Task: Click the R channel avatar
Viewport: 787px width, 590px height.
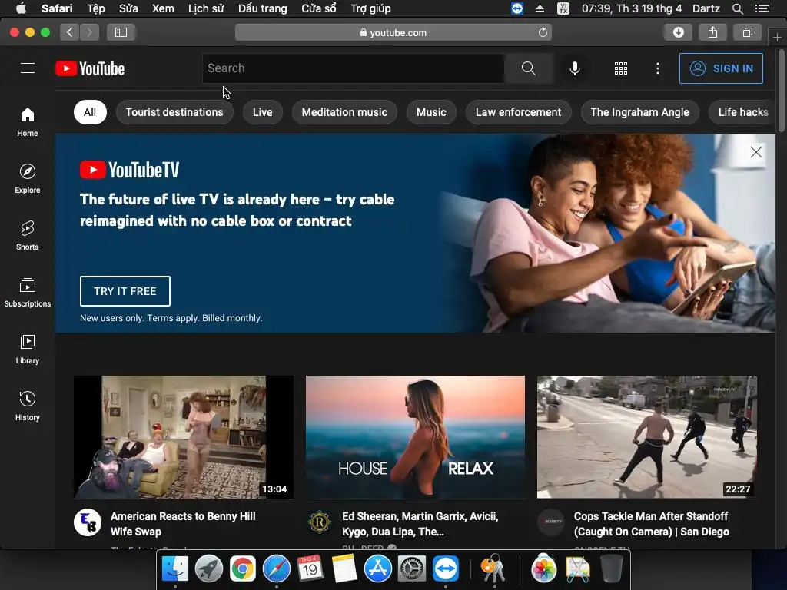Action: coord(320,522)
